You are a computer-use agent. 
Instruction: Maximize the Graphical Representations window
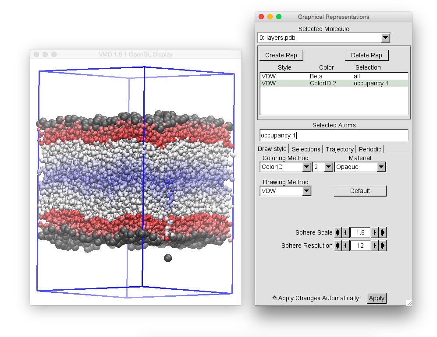coord(279,17)
